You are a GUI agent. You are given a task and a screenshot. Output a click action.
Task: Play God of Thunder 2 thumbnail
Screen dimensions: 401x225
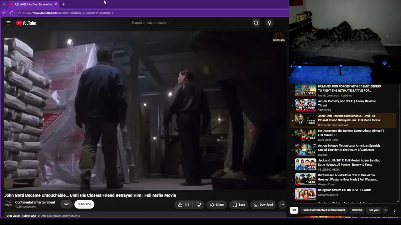coord(306,149)
